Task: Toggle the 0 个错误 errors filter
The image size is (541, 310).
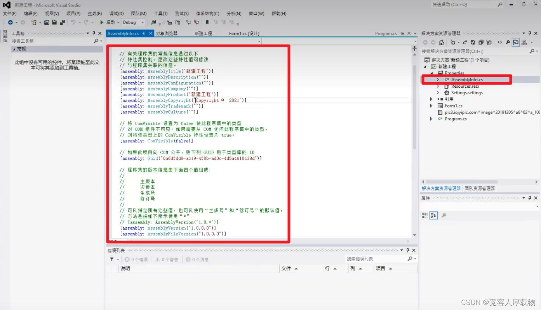Action: (x=136, y=259)
